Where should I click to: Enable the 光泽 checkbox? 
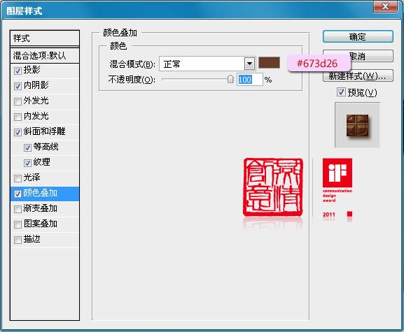[x=18, y=178]
